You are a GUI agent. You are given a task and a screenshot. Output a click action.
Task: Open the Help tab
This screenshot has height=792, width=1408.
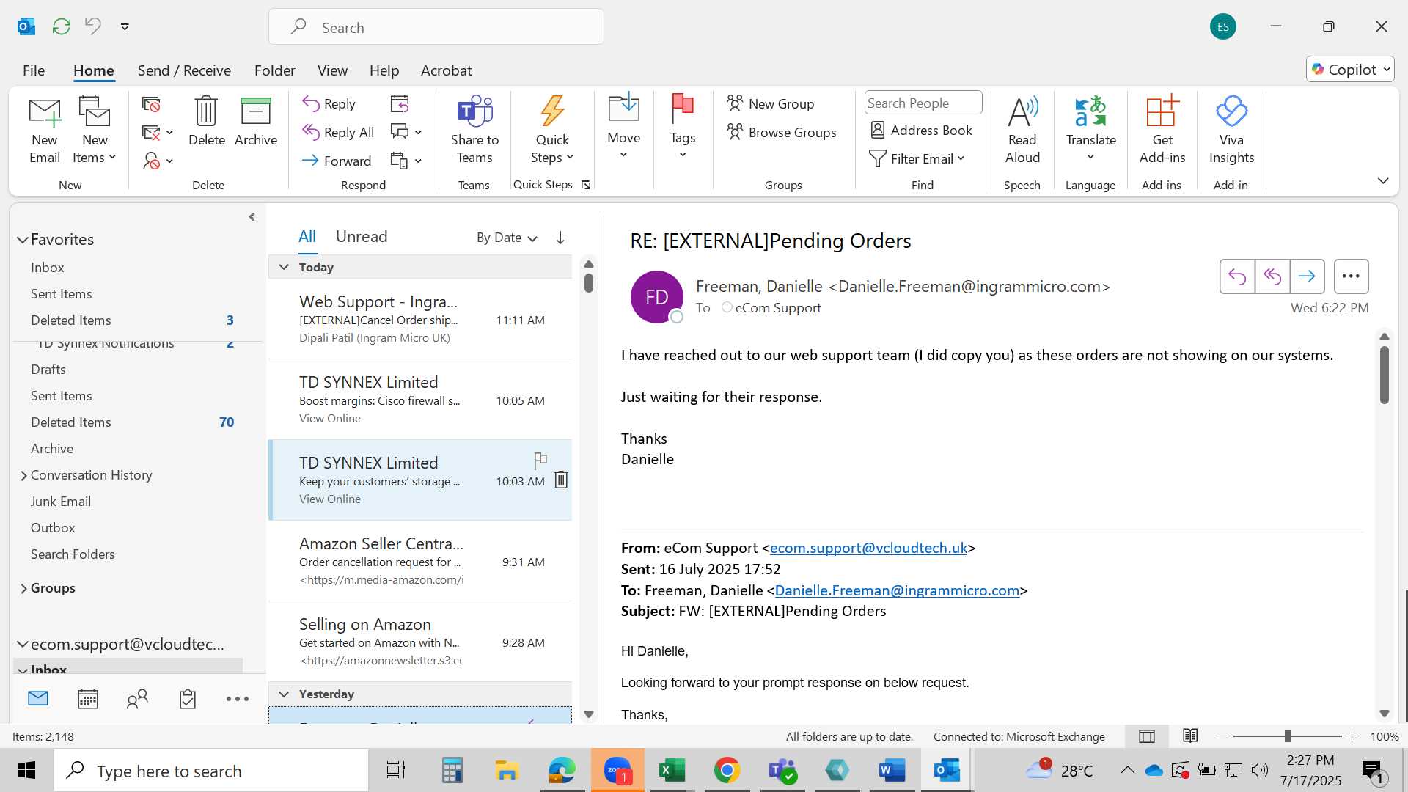[384, 70]
